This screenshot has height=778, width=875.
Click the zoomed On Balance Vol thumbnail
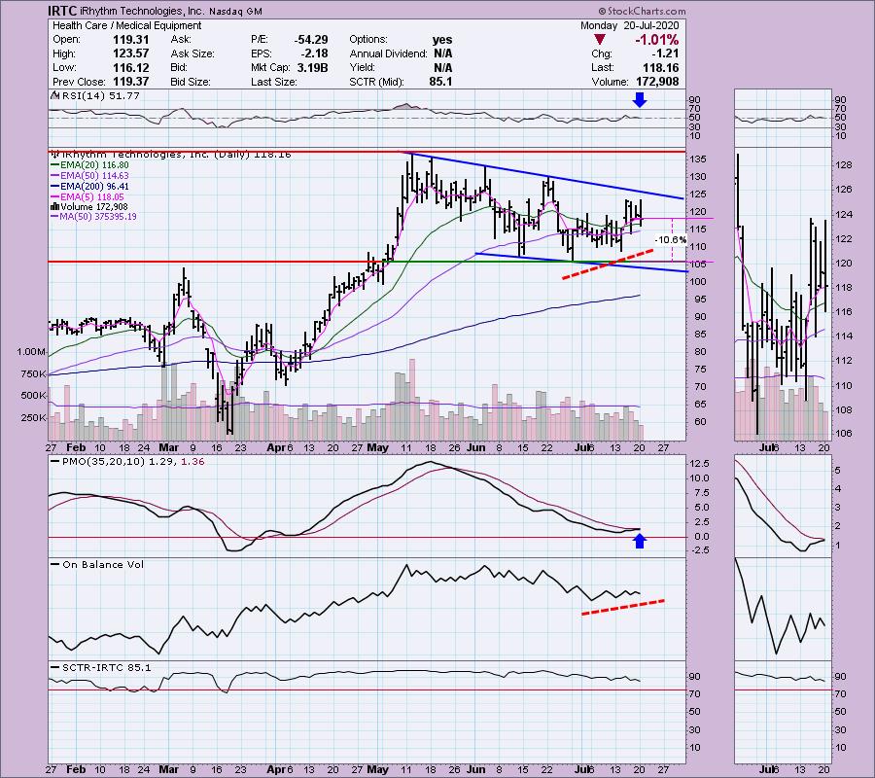[x=784, y=609]
